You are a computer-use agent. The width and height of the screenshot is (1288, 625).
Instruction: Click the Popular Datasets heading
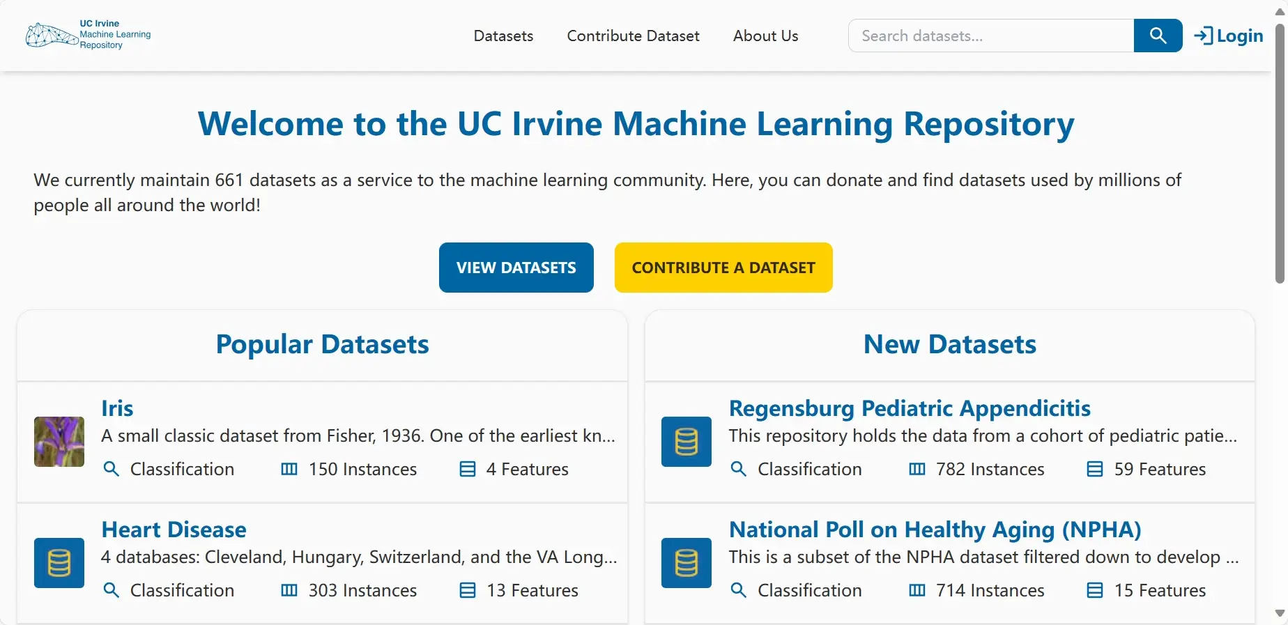click(x=322, y=344)
